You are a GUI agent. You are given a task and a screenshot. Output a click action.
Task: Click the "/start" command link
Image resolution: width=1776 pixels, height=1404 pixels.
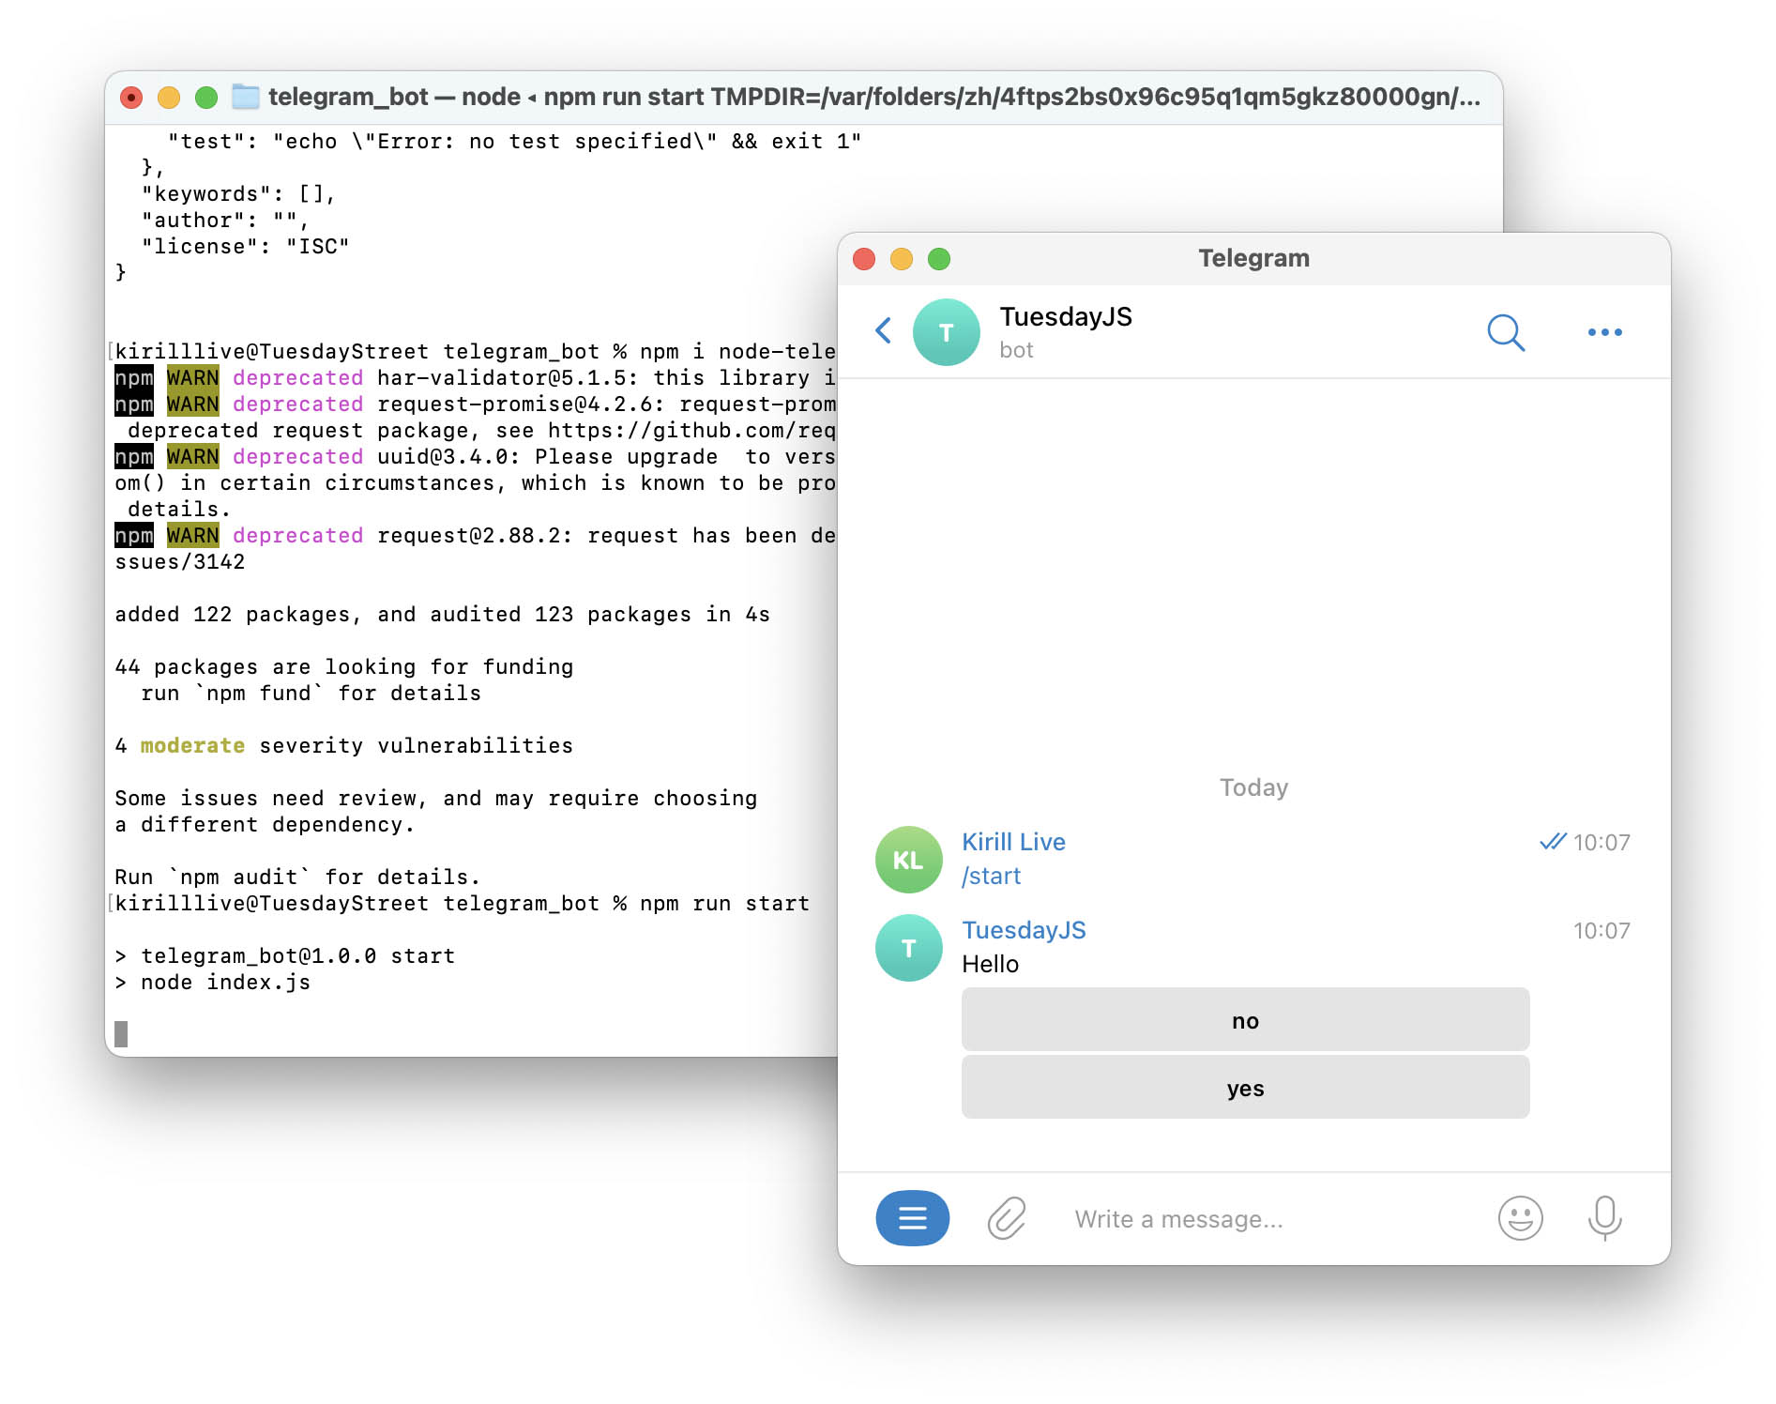(991, 876)
